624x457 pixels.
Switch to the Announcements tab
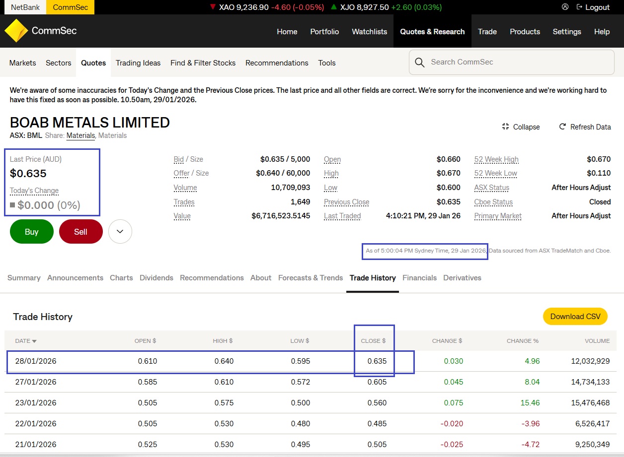pos(75,278)
